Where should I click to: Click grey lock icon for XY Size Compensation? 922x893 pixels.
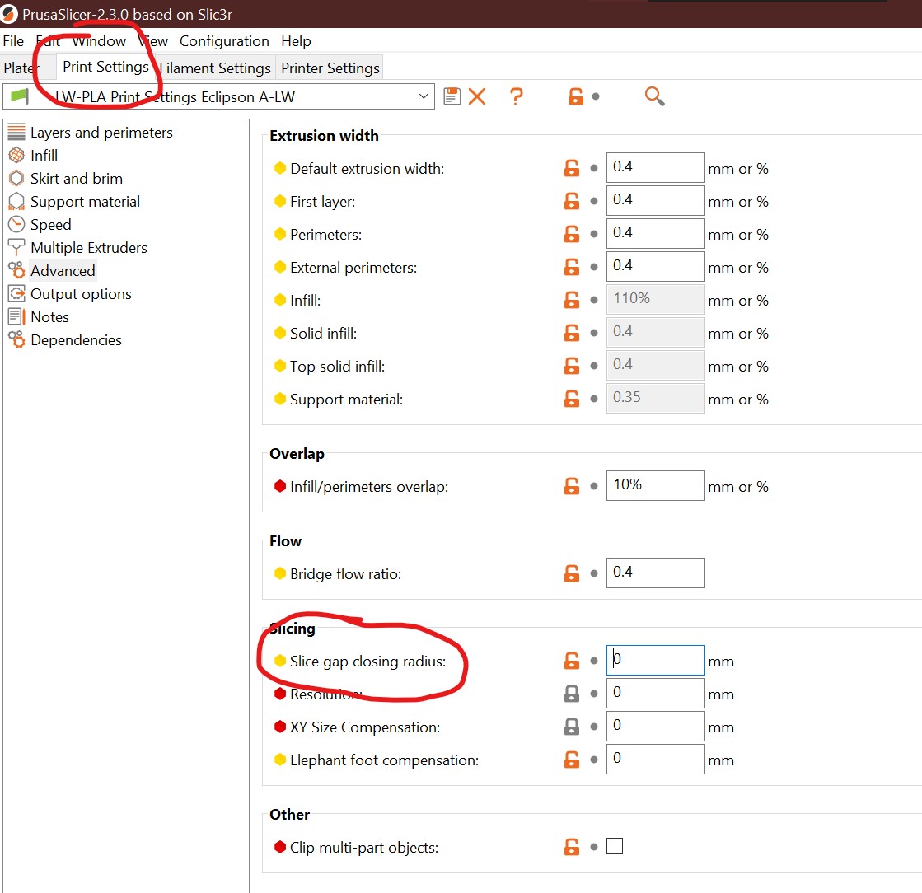572,727
